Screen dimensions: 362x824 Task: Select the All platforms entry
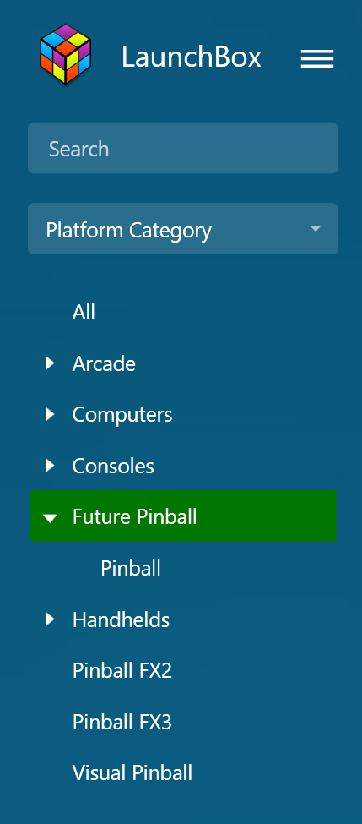[84, 312]
